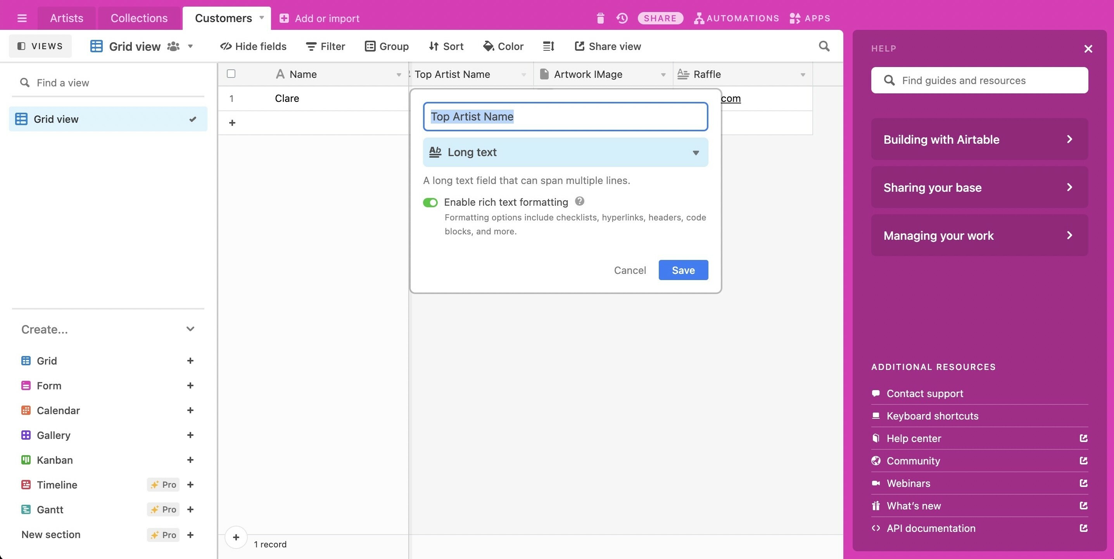Click the help question mark beside rich text
The height and width of the screenshot is (559, 1114).
coord(580,201)
